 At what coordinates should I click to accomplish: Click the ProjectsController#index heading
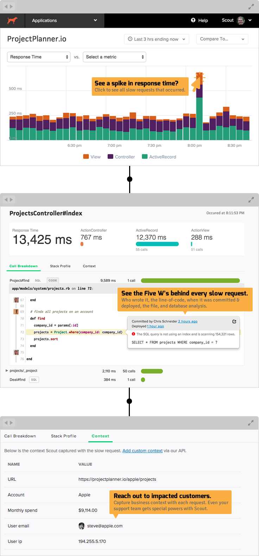(x=46, y=213)
